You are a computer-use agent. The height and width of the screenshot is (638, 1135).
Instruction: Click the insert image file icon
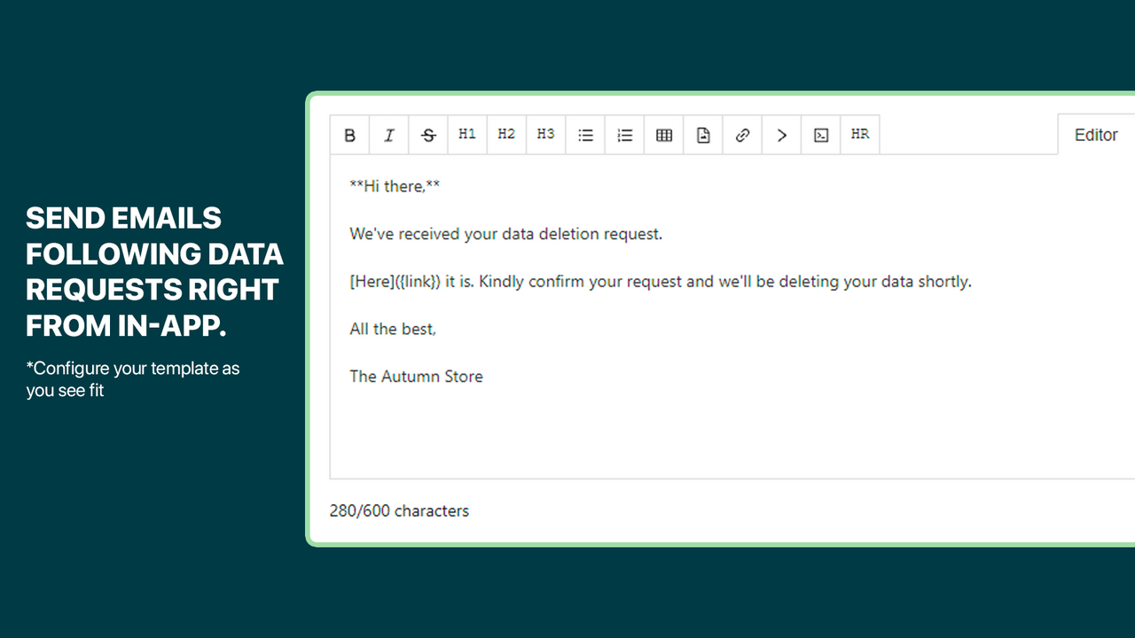[x=703, y=136]
